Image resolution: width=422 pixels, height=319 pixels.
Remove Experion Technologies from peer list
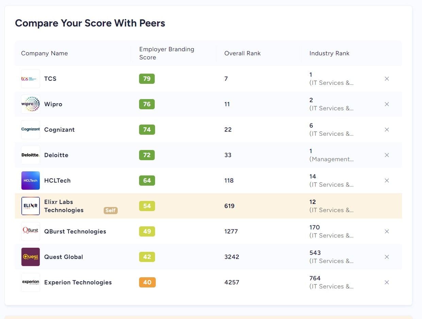pyautogui.click(x=387, y=282)
